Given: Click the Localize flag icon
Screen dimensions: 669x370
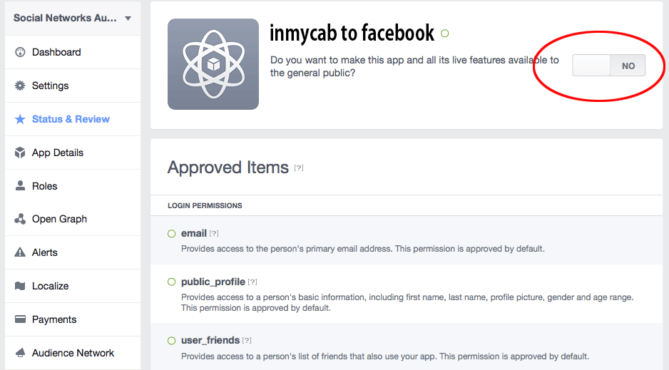Looking at the screenshot, I should tap(20, 286).
